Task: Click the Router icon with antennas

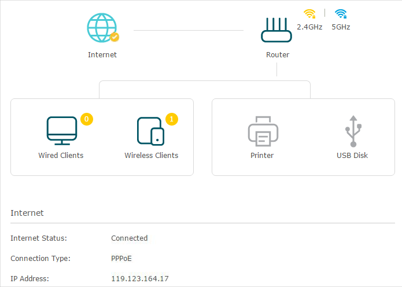Action: coord(277,30)
